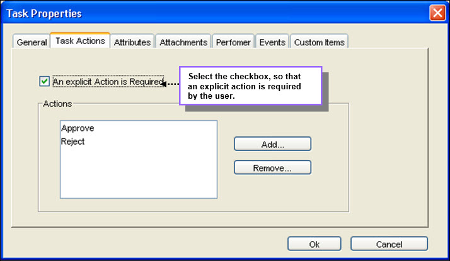Click the Add... button

[x=272, y=144]
